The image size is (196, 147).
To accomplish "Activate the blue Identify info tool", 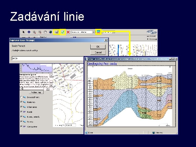I will click(x=29, y=32).
